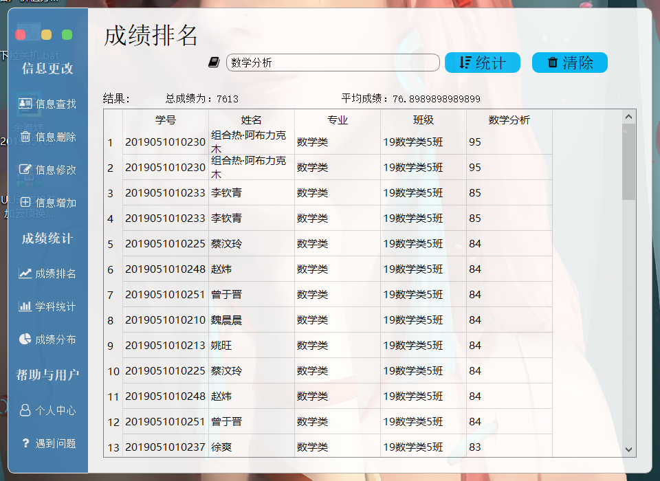660x481 pixels.
Task: Open 学科统计 menu item text
Action: point(56,306)
